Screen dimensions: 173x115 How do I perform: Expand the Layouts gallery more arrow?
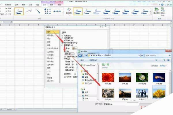[63, 14]
